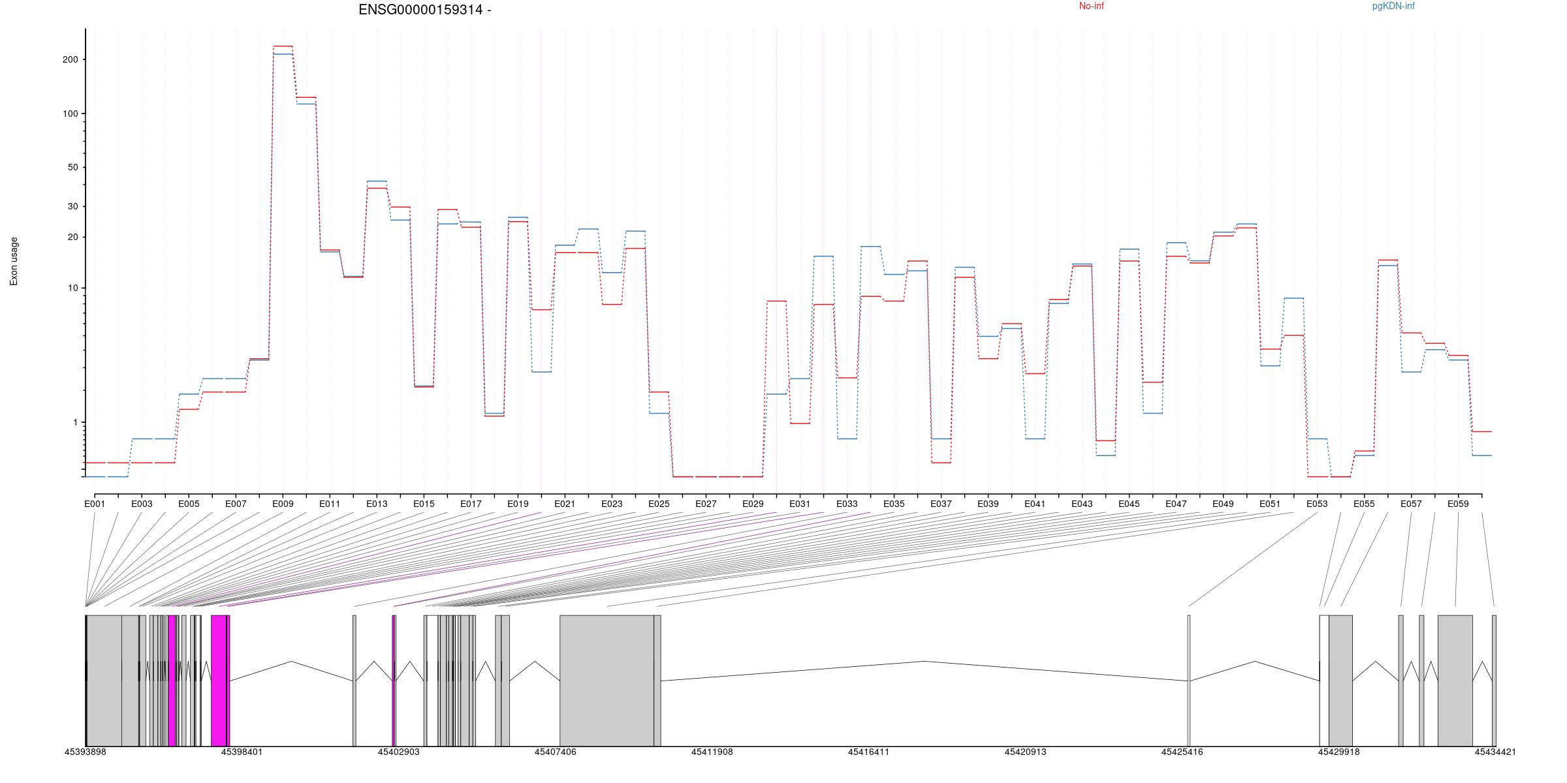The image size is (1567, 783).
Task: Click exon label E055
Action: point(1364,504)
